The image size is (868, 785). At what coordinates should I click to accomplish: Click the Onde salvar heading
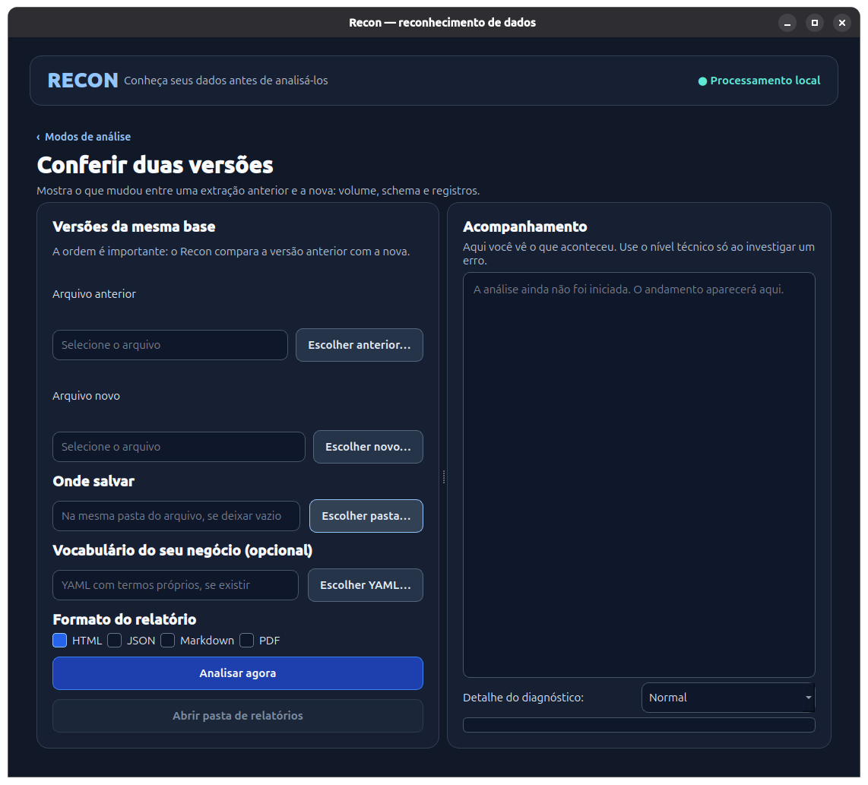[93, 481]
